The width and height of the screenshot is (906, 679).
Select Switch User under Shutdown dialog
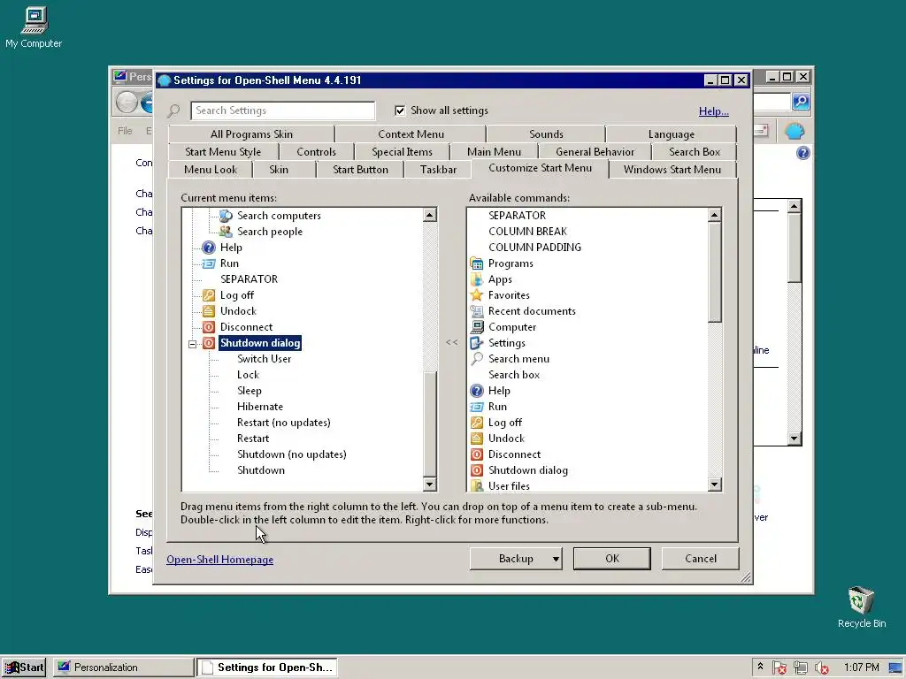(x=264, y=359)
